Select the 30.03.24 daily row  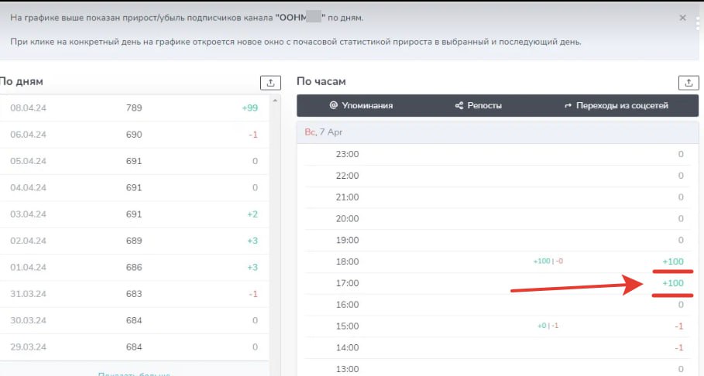pos(134,320)
